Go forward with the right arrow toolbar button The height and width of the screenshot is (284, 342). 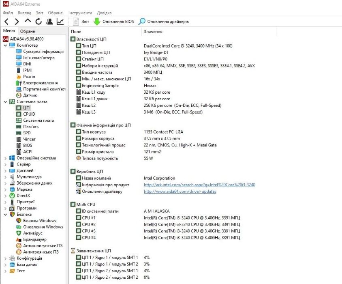[x=17, y=22]
